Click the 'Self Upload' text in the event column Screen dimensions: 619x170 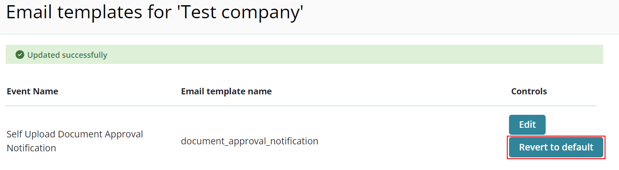[x=31, y=134]
